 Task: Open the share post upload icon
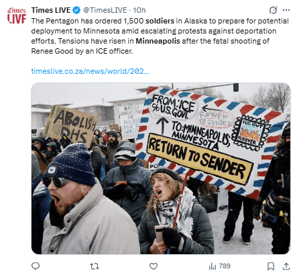tap(286, 266)
